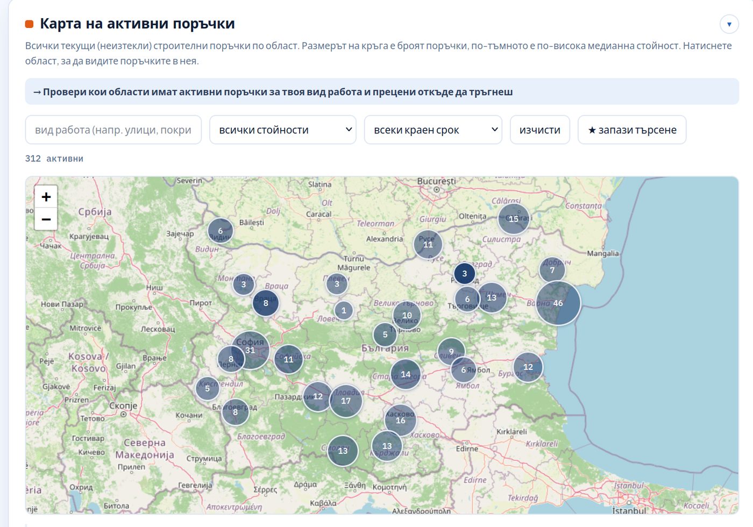Select the Blagoevgrad cluster showing 8

tap(235, 412)
